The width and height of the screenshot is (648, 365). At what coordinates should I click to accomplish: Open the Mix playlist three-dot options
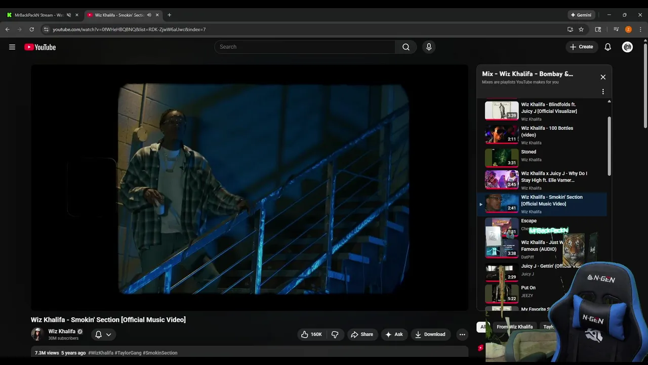[x=603, y=92]
